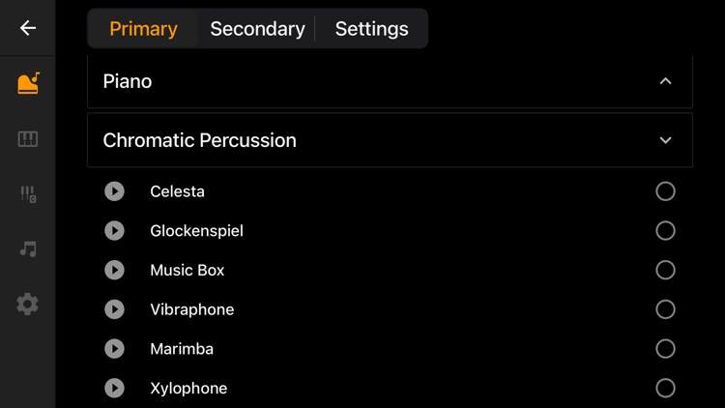
Task: Open the instrument selection sidebar icon
Action: pos(28,83)
